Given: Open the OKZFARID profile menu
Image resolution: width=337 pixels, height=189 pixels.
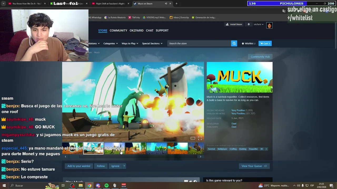Looking at the screenshot, I should (x=136, y=30).
